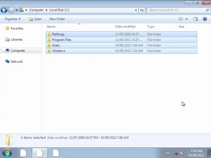Expand the root chevron before Computer
Screen dimensions: 211x158
coord(26,10)
